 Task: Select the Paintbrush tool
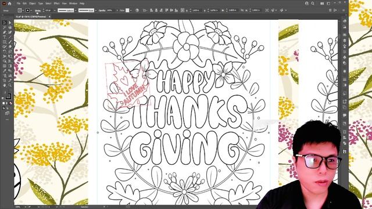[10, 42]
